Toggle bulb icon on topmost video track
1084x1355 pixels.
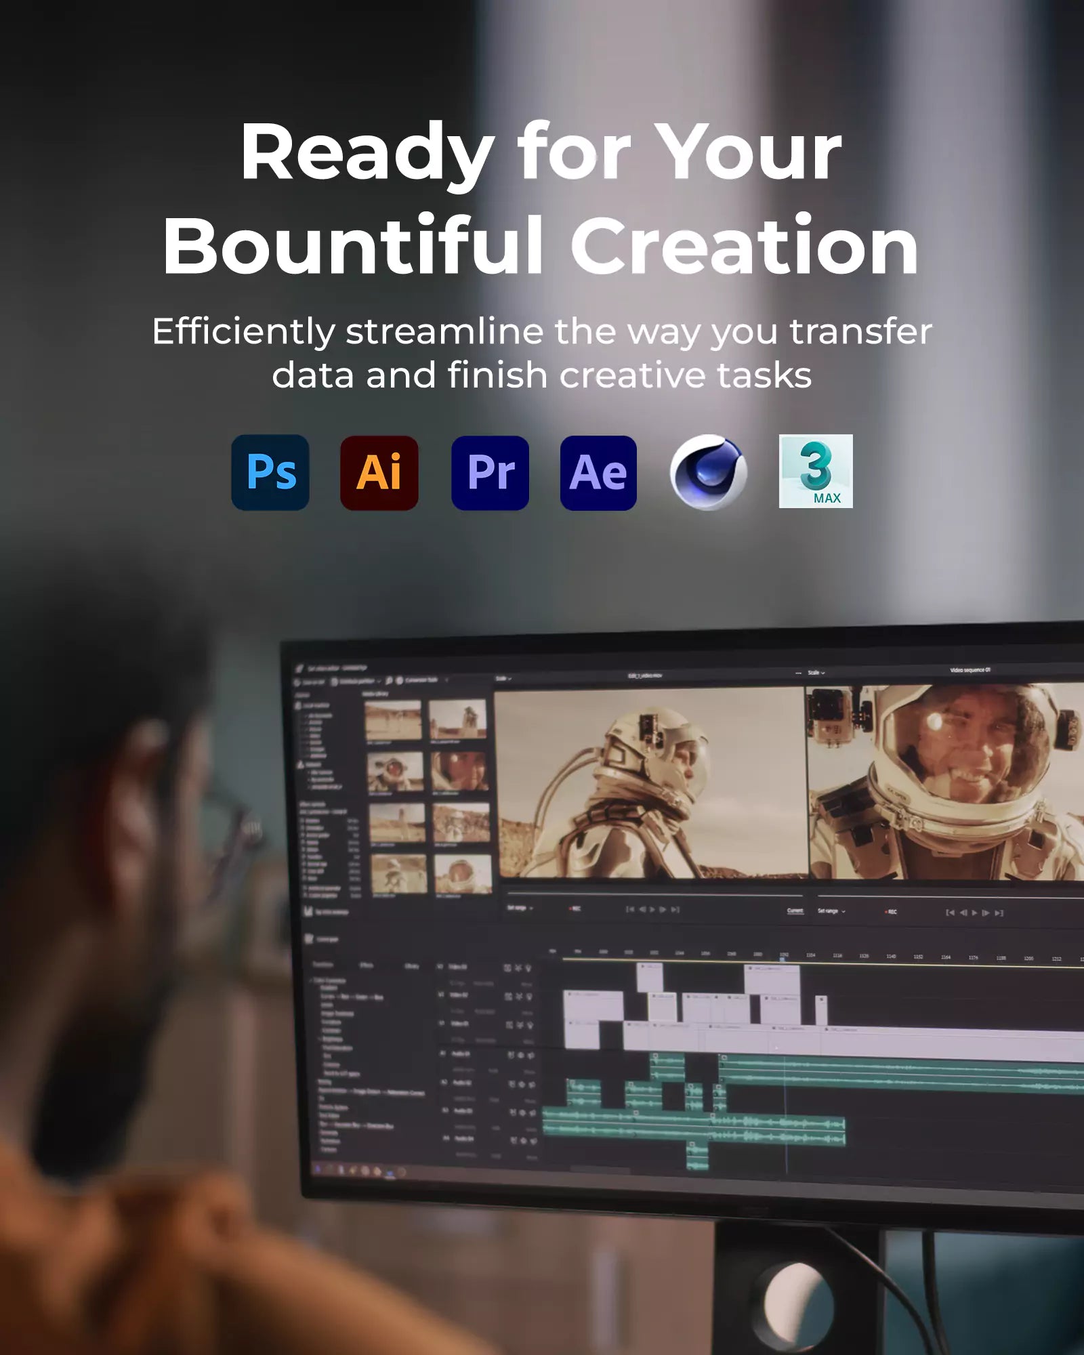tap(528, 968)
